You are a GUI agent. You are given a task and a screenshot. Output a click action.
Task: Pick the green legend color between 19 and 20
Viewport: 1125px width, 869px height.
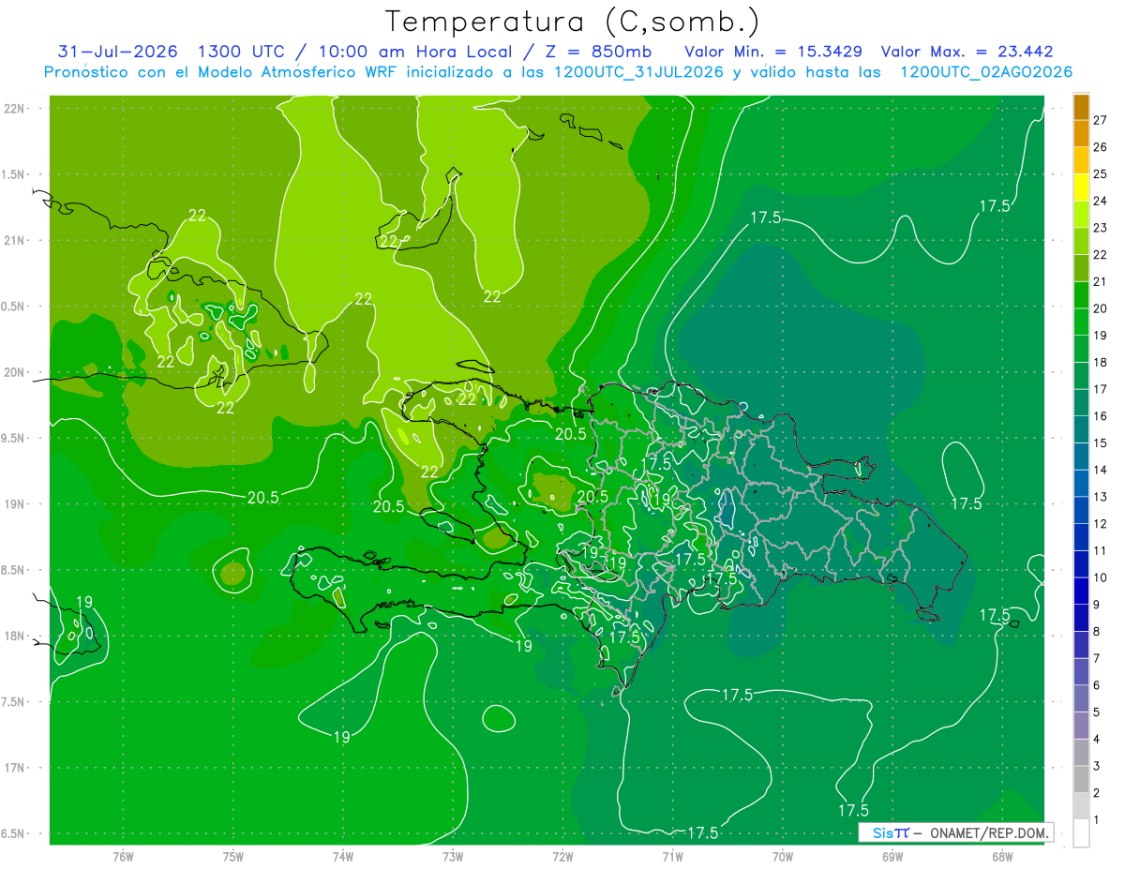1081,322
